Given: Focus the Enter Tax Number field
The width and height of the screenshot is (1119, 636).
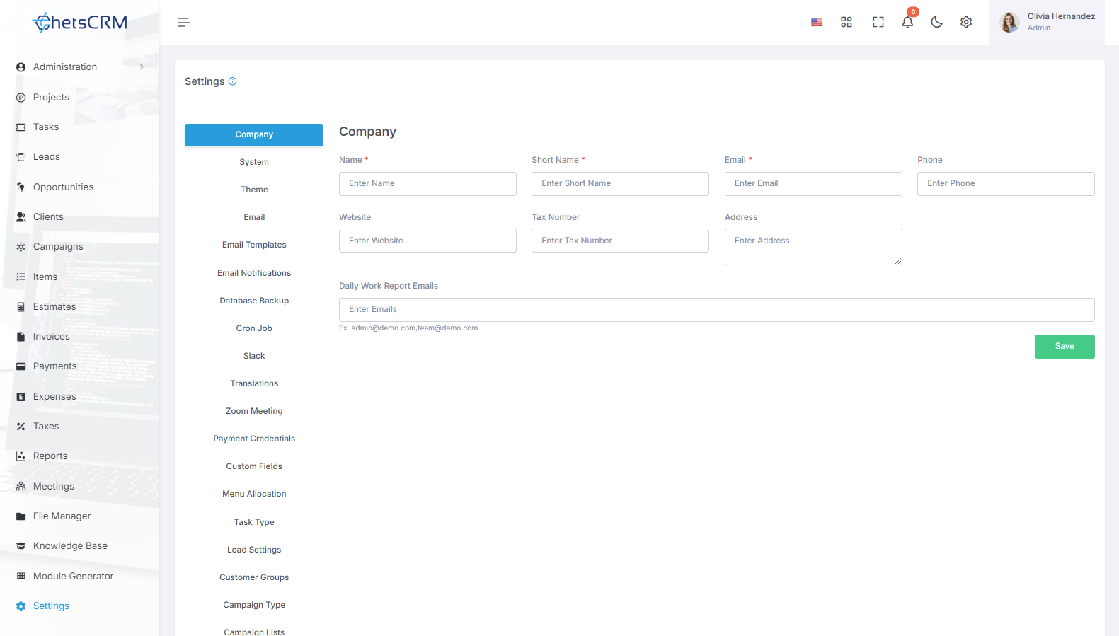Looking at the screenshot, I should click(x=620, y=241).
